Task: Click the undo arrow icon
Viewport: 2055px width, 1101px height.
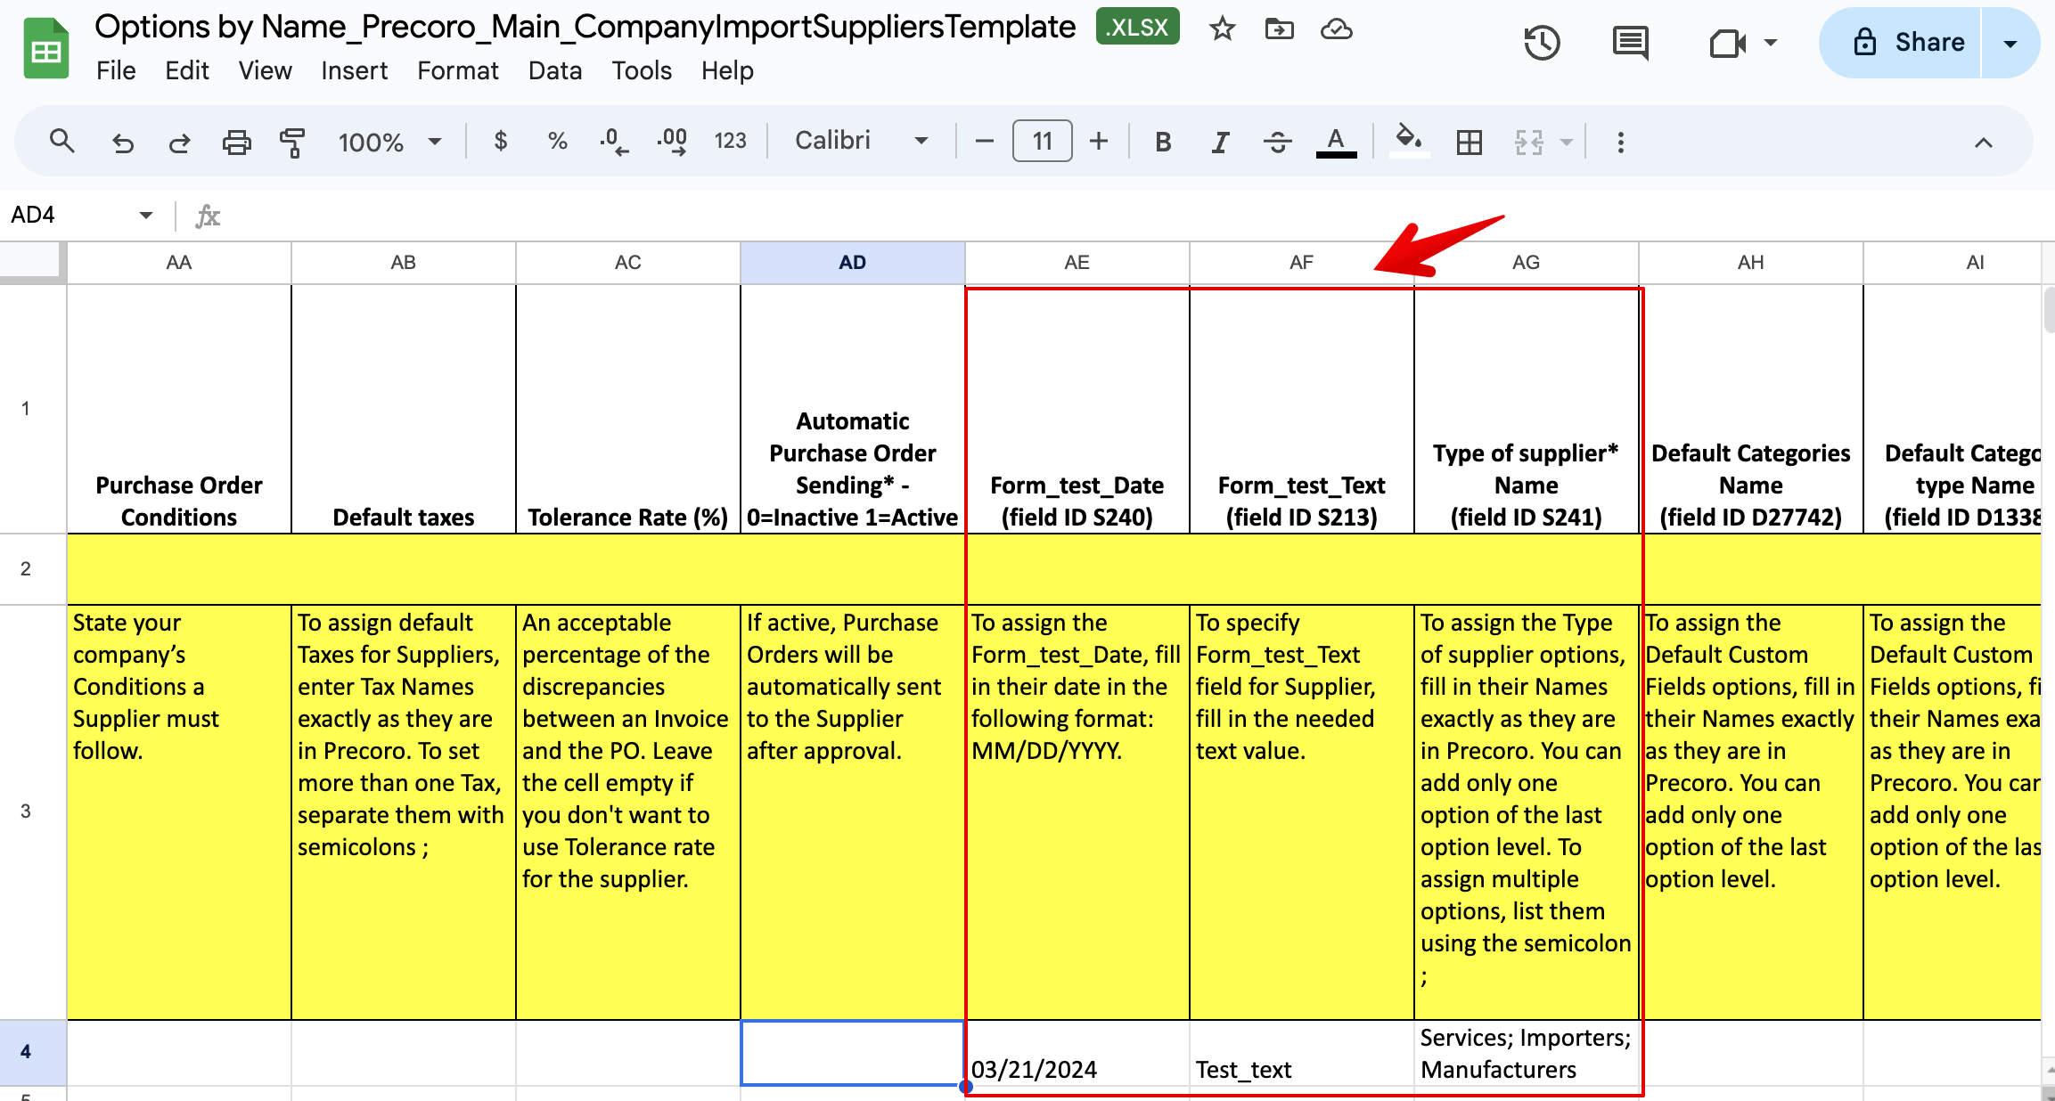Action: tap(122, 142)
